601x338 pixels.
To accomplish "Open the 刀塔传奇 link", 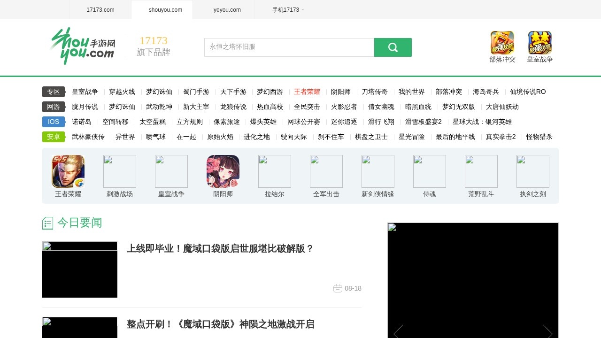I will (375, 92).
